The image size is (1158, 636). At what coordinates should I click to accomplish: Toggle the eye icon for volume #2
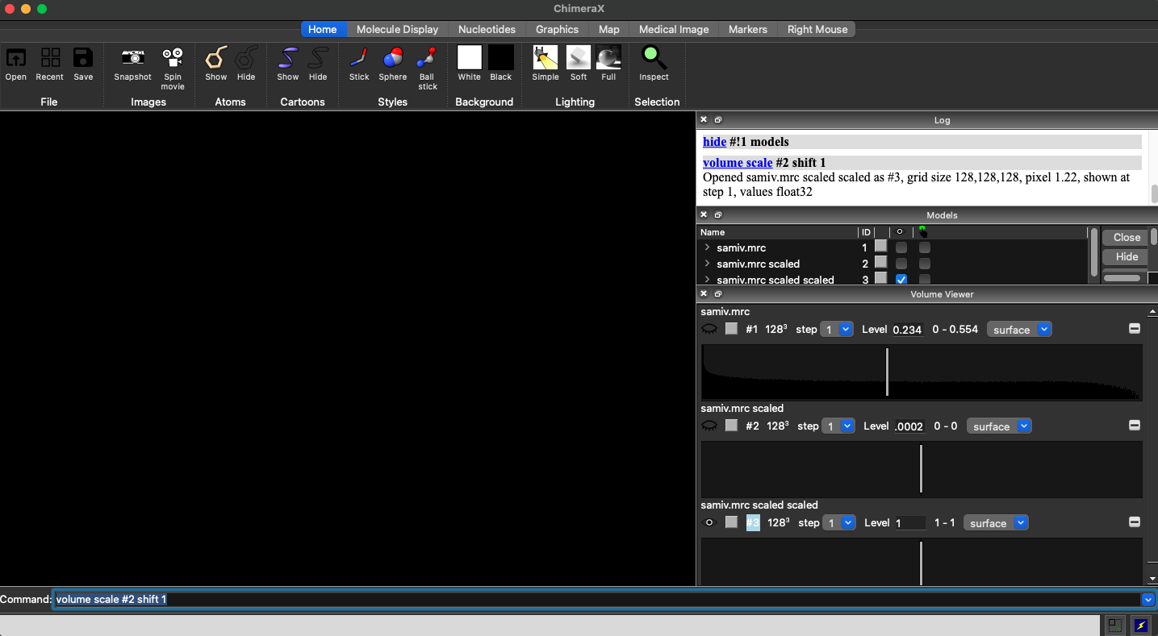709,426
